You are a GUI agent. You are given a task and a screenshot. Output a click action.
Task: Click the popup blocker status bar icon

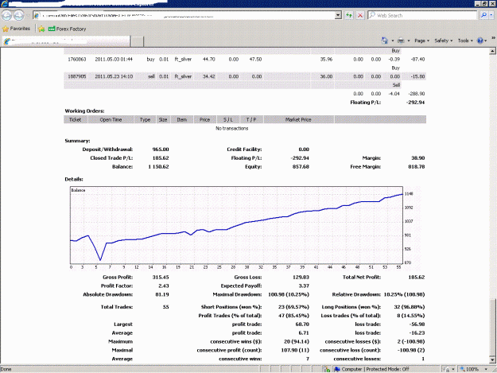tap(326, 369)
